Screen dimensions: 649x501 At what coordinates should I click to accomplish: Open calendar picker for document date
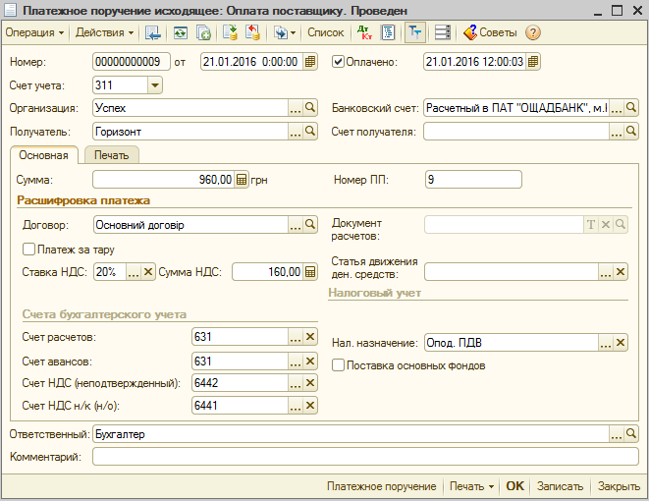click(310, 62)
